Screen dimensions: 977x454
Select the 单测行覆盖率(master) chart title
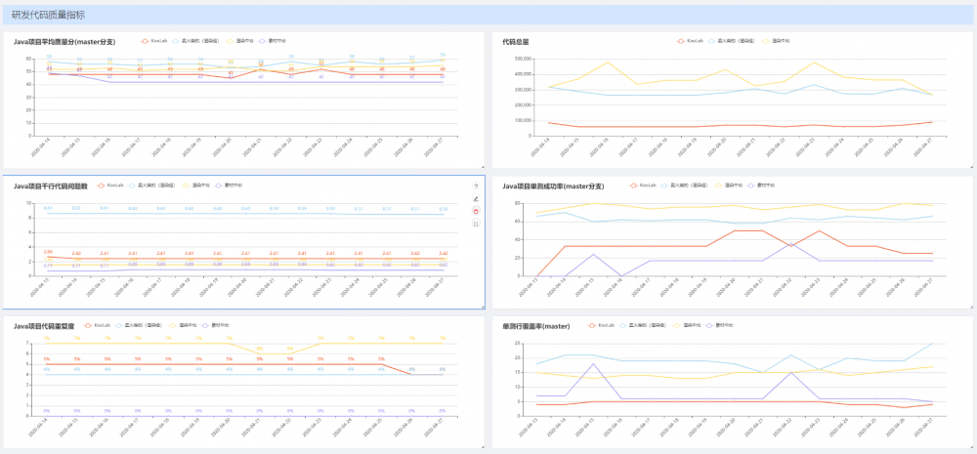tap(535, 326)
